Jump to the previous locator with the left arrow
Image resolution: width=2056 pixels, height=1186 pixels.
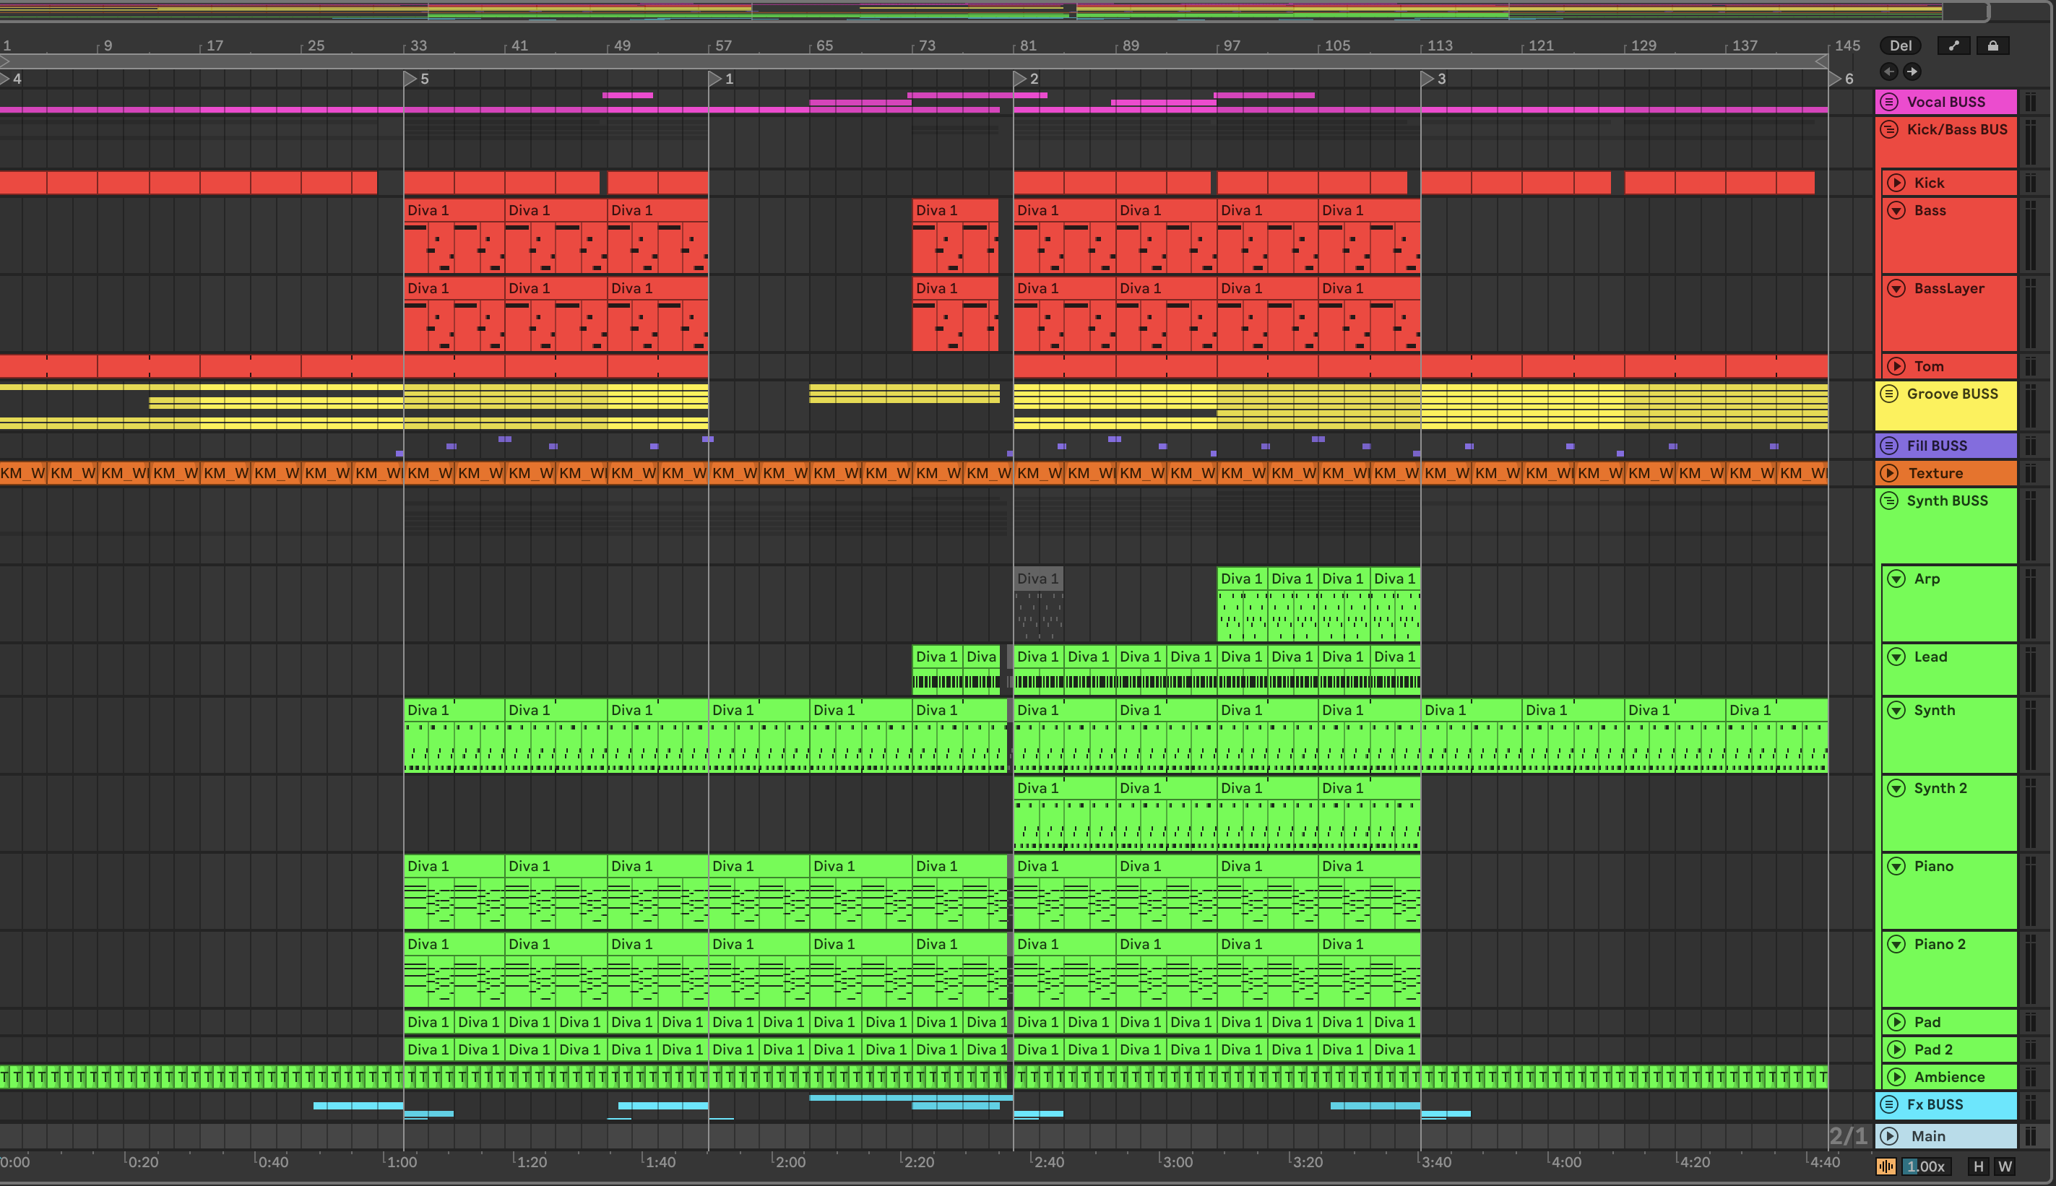1888,72
